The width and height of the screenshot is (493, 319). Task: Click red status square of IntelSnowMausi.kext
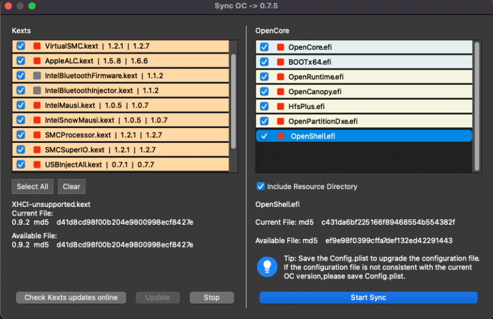37,120
